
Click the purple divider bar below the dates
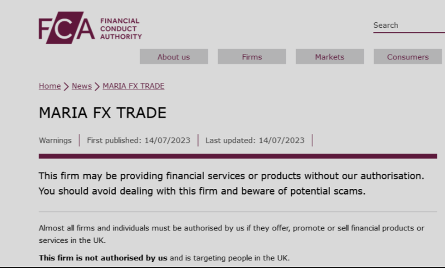[238, 156]
